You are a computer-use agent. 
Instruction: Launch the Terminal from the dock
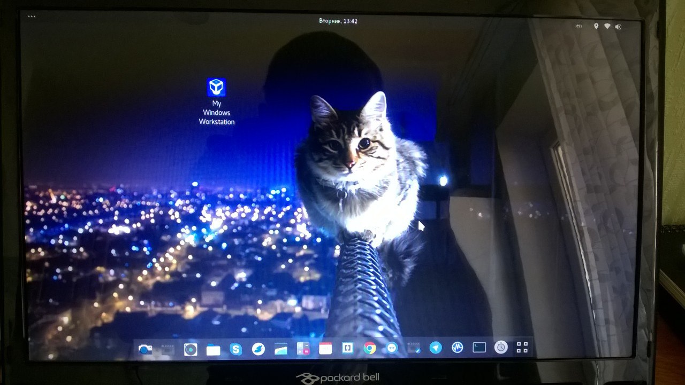pos(479,348)
